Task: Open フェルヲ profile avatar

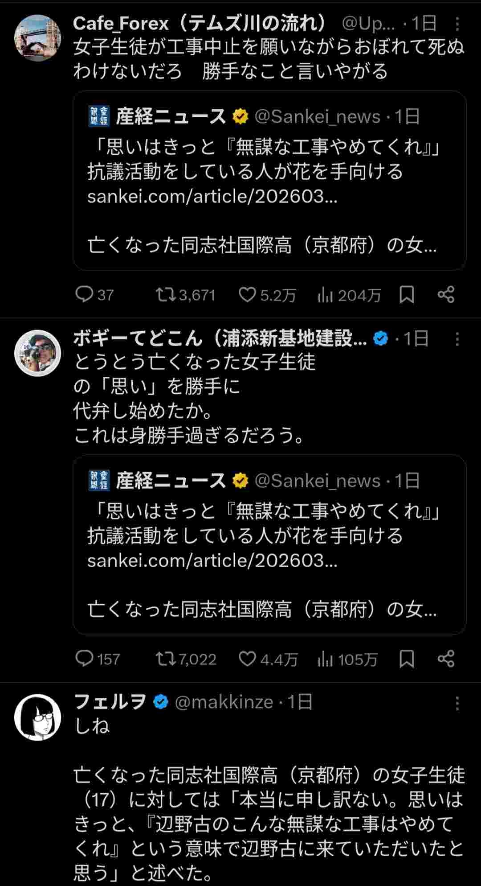Action: pos(38,717)
